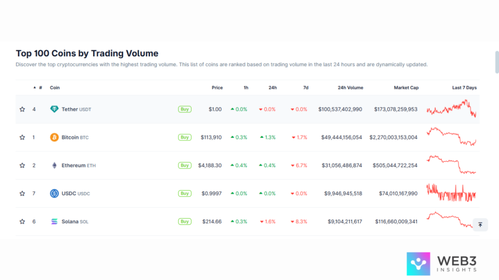Click Bitcoin's market cap $2,270,003,153,004

point(393,138)
